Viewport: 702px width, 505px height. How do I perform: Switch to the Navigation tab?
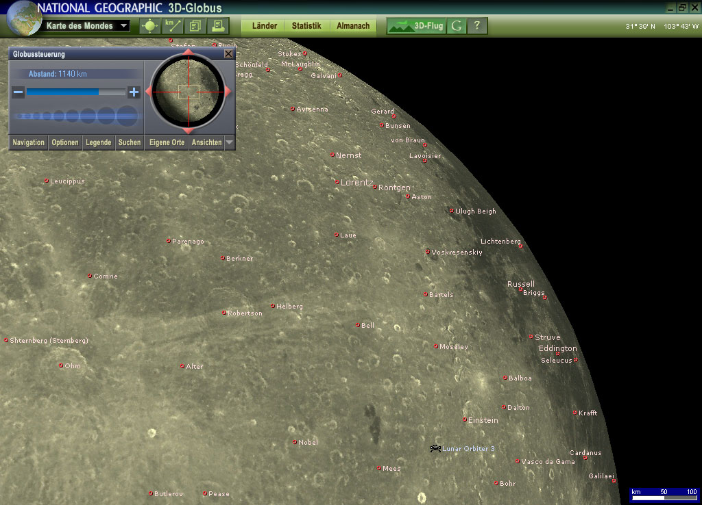28,142
